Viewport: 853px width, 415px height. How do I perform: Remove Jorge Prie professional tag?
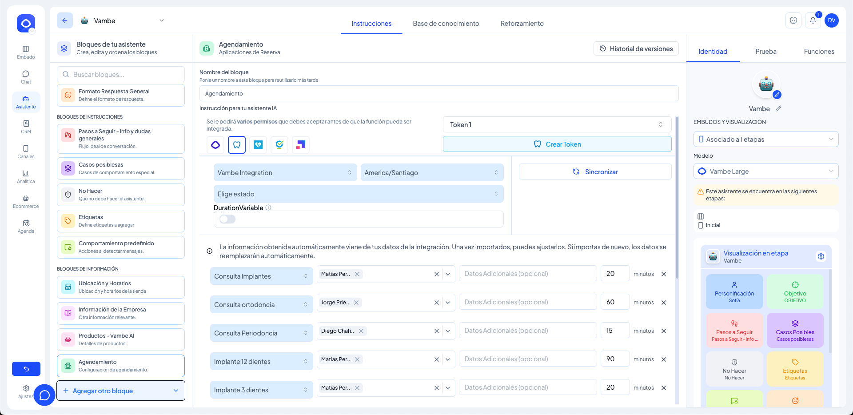356,303
